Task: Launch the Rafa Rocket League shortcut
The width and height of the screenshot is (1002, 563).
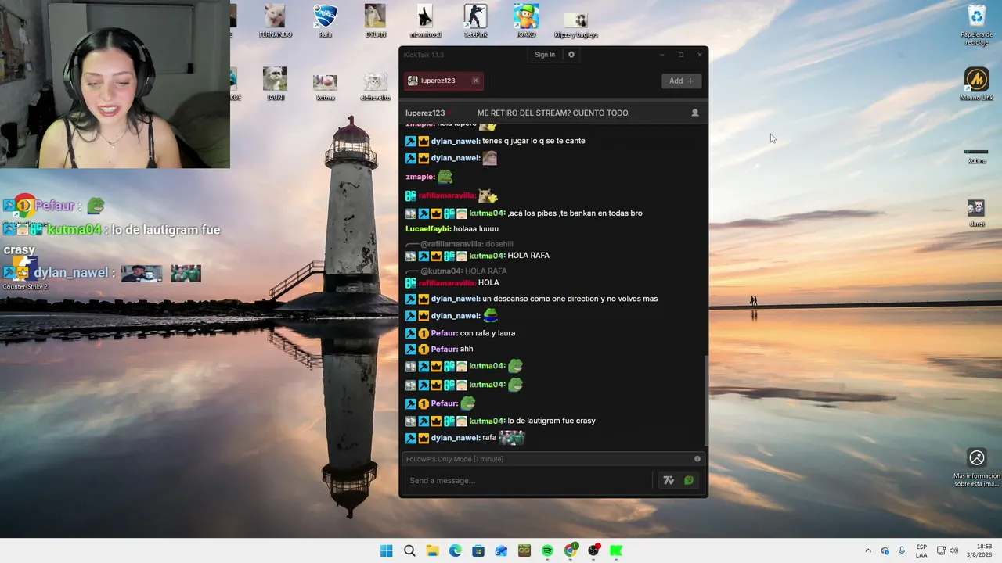Action: pos(325,21)
